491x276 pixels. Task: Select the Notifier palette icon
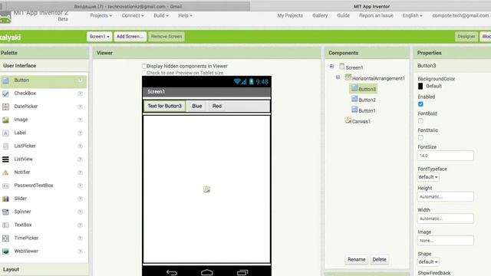5,172
